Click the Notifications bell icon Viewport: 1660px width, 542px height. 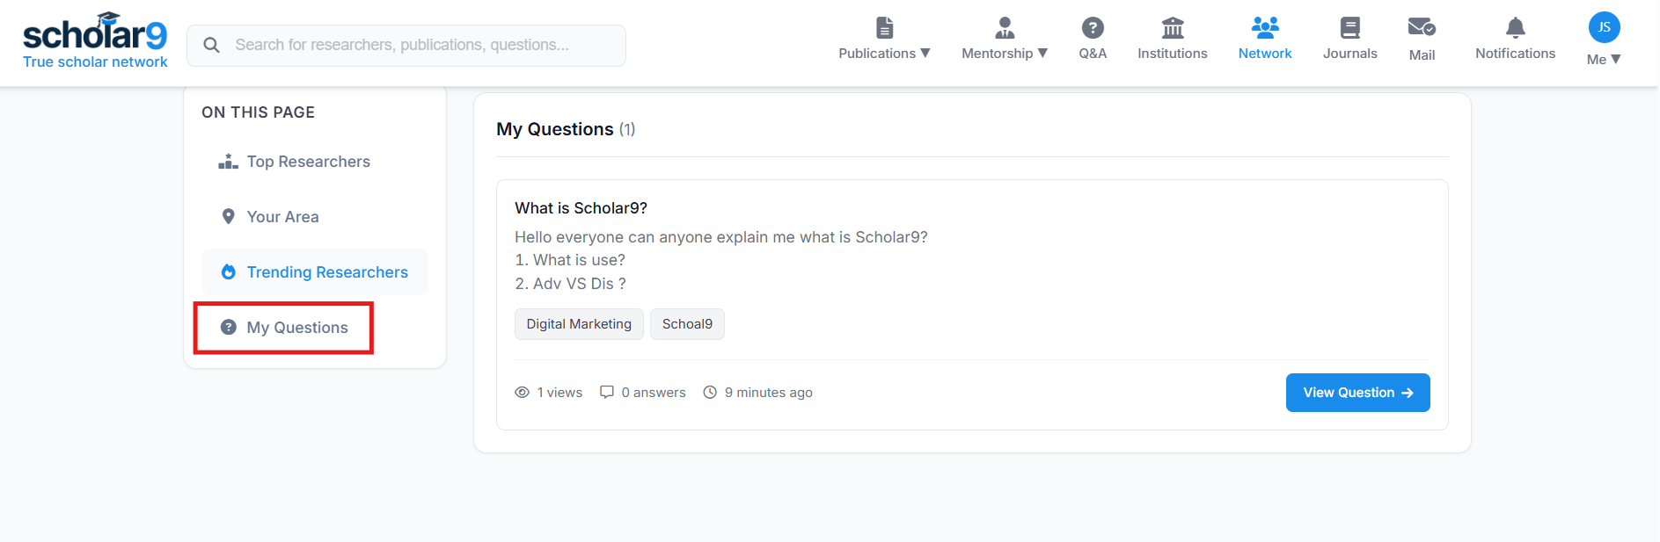click(x=1516, y=28)
